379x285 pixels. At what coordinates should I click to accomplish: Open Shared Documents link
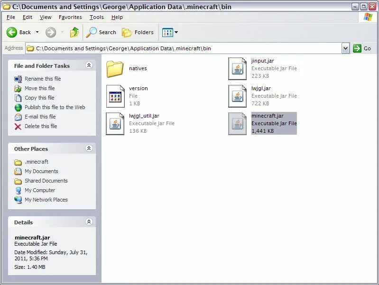(46, 181)
